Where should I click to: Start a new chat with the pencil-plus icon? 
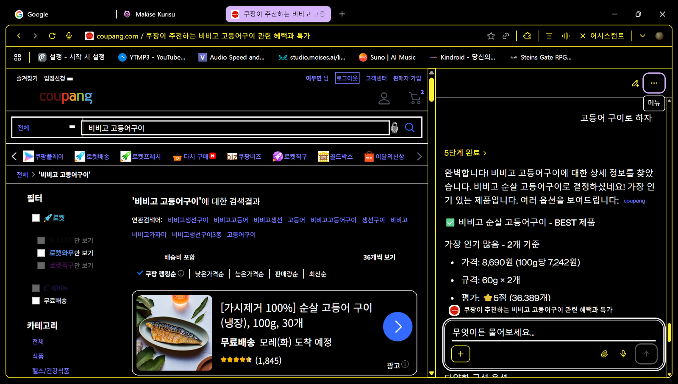point(635,83)
